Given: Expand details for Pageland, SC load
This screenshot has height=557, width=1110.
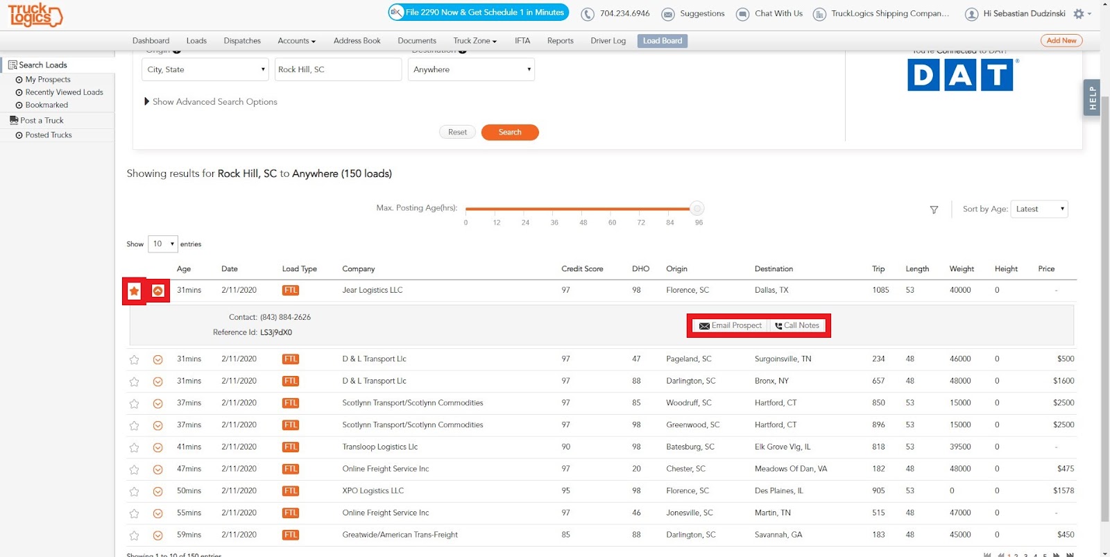Looking at the screenshot, I should point(158,360).
